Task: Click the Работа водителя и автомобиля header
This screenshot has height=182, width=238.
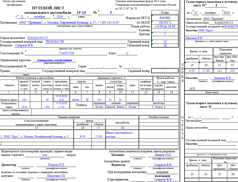Action: click(x=35, y=78)
